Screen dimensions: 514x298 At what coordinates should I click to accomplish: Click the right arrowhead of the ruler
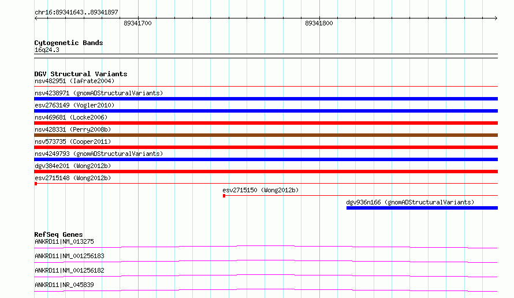tap(496, 18)
